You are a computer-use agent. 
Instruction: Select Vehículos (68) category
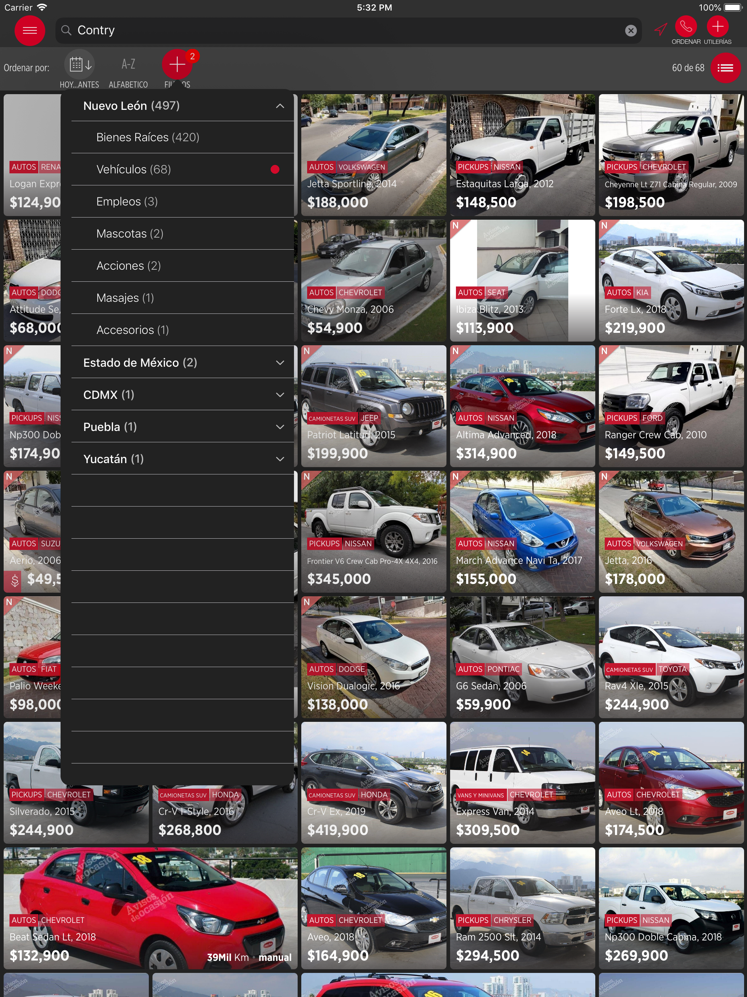182,169
